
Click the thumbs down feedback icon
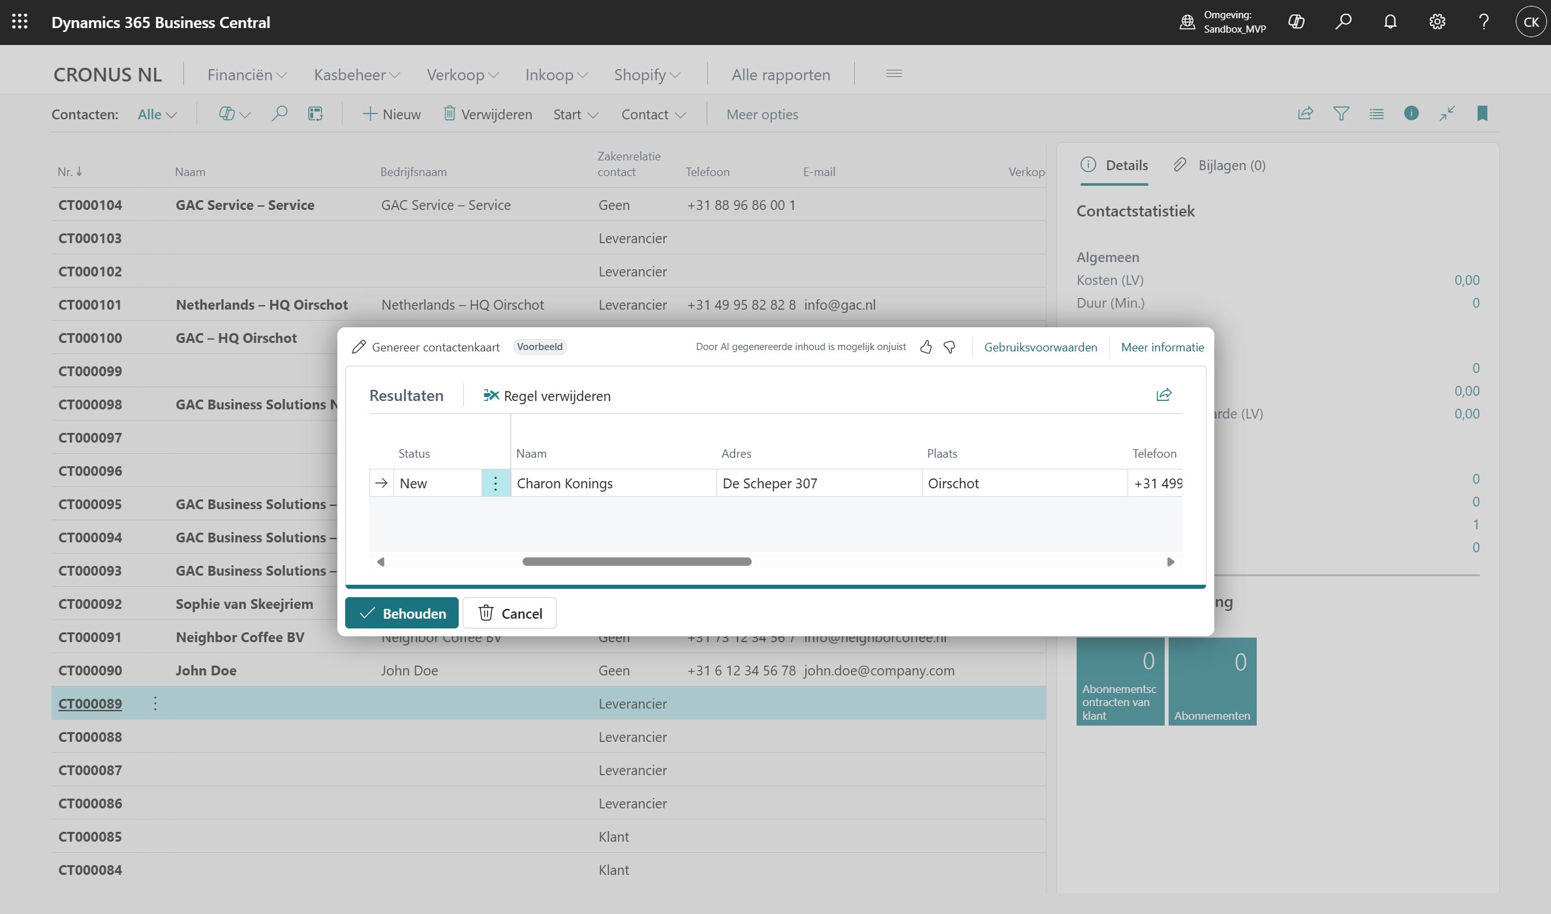tap(949, 347)
